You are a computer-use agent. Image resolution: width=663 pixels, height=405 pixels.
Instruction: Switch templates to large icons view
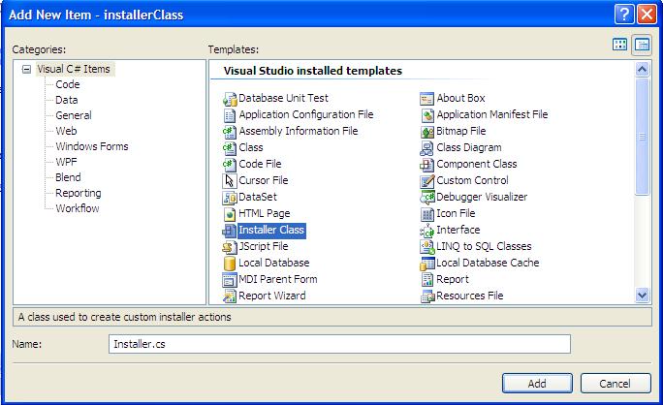coord(620,45)
